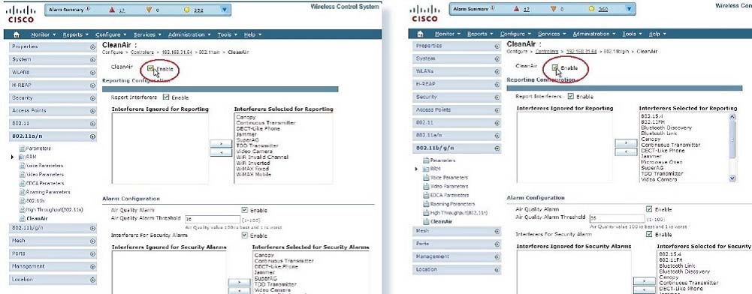Click yellow minor alarm circle showing 360
Screen dimensions: 752x294
tap(591, 9)
